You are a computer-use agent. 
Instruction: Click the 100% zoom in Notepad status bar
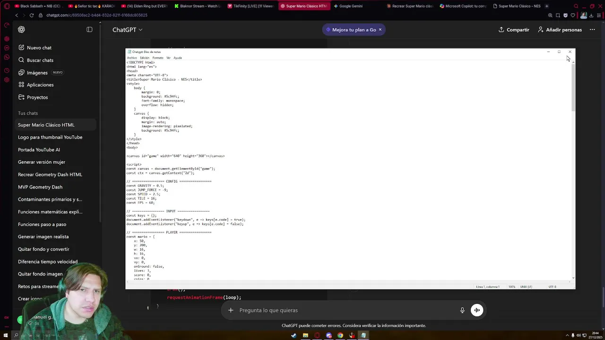click(x=512, y=287)
